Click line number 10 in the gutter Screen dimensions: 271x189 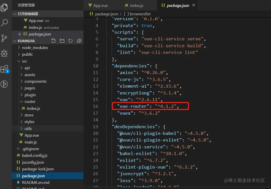click(95, 66)
